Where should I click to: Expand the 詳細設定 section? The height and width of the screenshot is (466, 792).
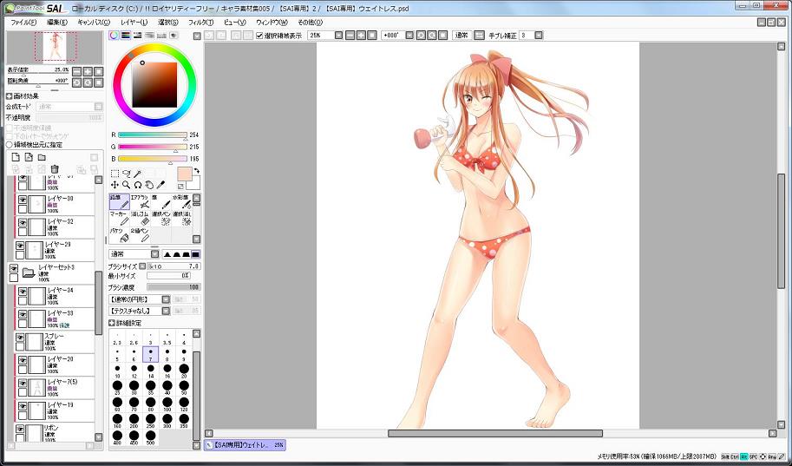coord(112,323)
